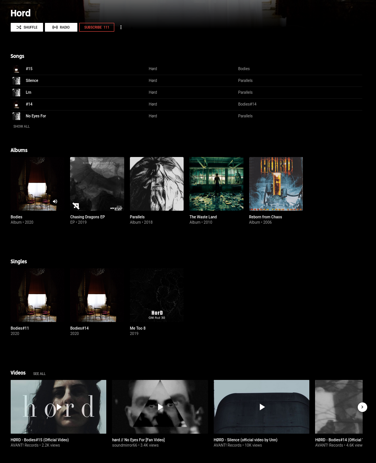Open the Me Too 8 single cover
The width and height of the screenshot is (376, 463).
click(x=157, y=295)
